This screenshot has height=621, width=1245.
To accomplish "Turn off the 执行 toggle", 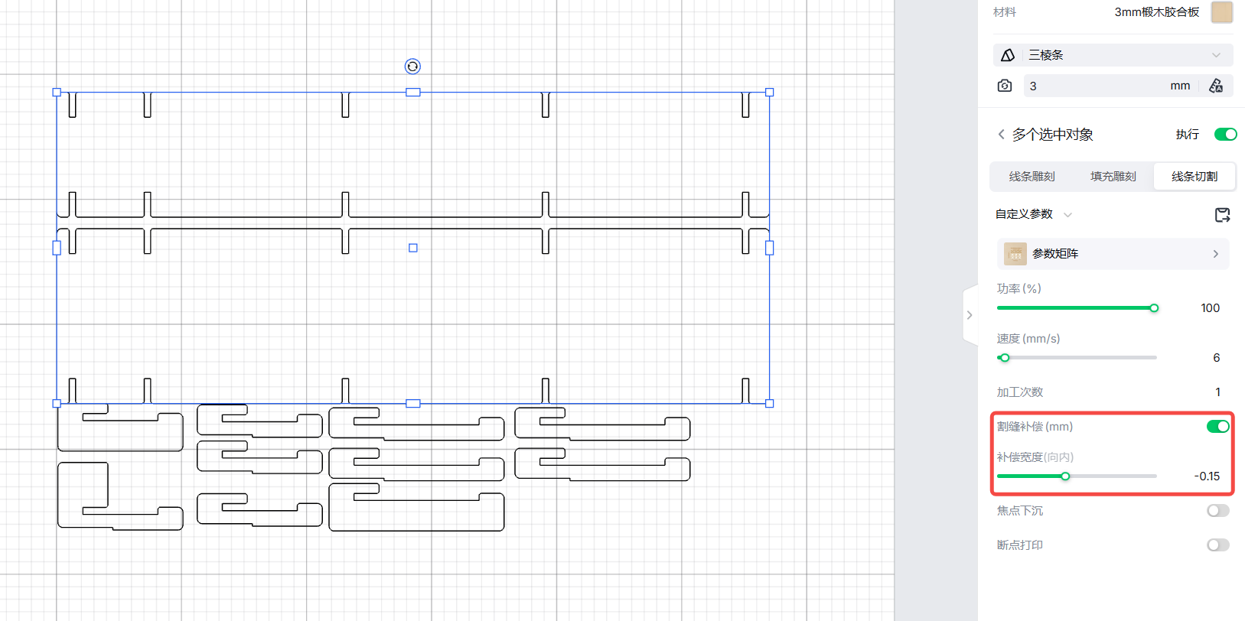I will pos(1225,135).
